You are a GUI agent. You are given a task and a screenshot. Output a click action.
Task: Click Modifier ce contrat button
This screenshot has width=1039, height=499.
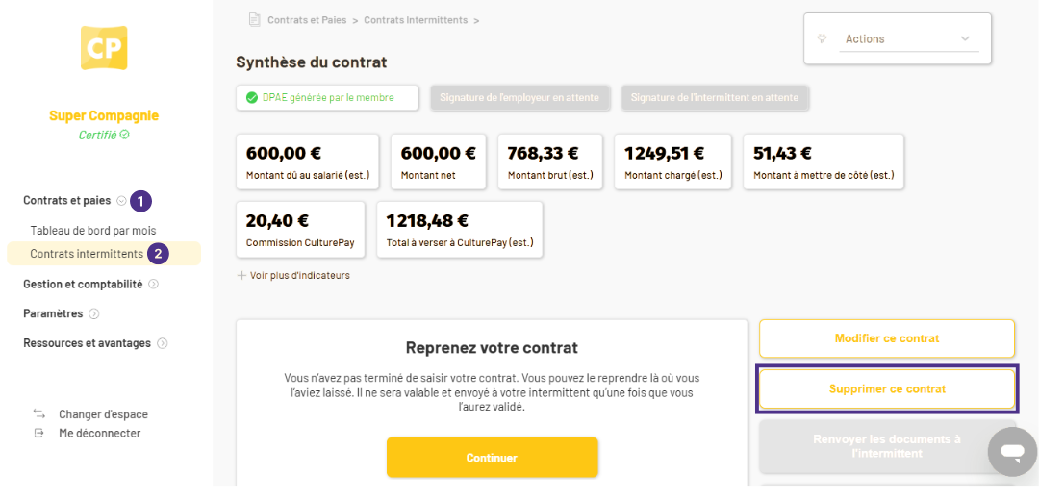pos(887,338)
